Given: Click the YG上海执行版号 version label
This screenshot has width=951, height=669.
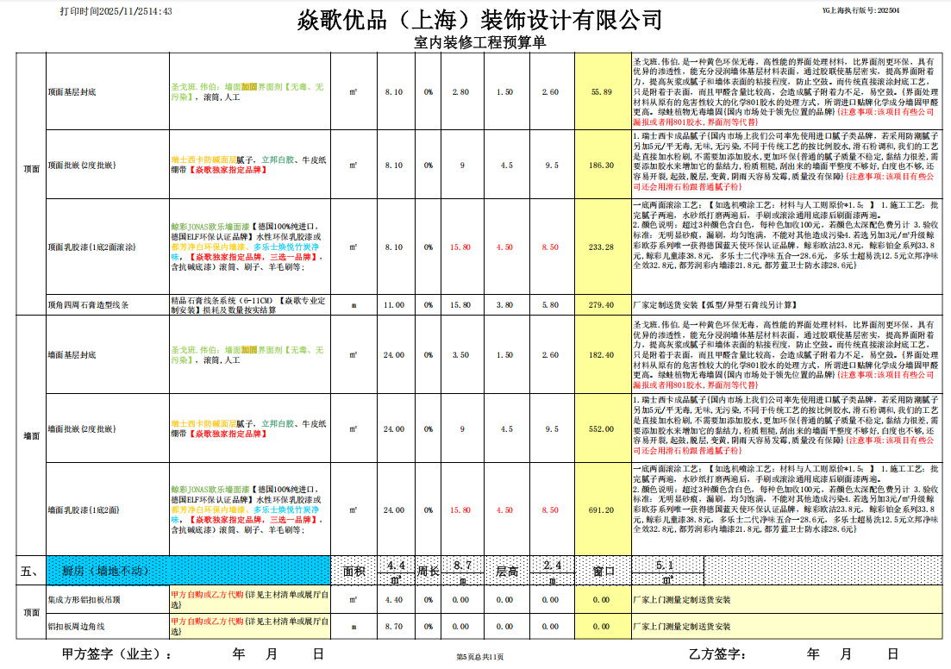Looking at the screenshot, I should coord(862,11).
